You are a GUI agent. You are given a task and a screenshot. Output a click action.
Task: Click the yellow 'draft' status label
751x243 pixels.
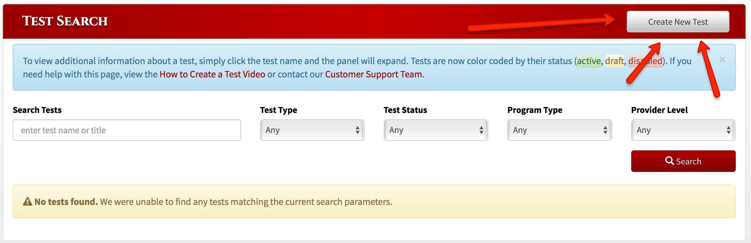[x=614, y=61]
